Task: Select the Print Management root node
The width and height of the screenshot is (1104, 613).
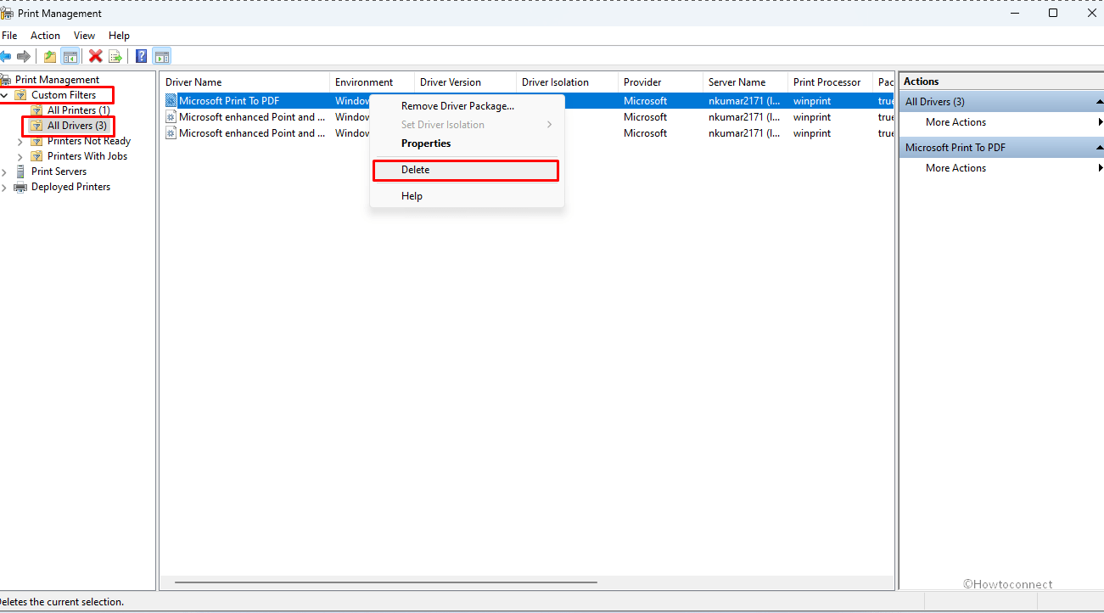Action: click(x=57, y=80)
